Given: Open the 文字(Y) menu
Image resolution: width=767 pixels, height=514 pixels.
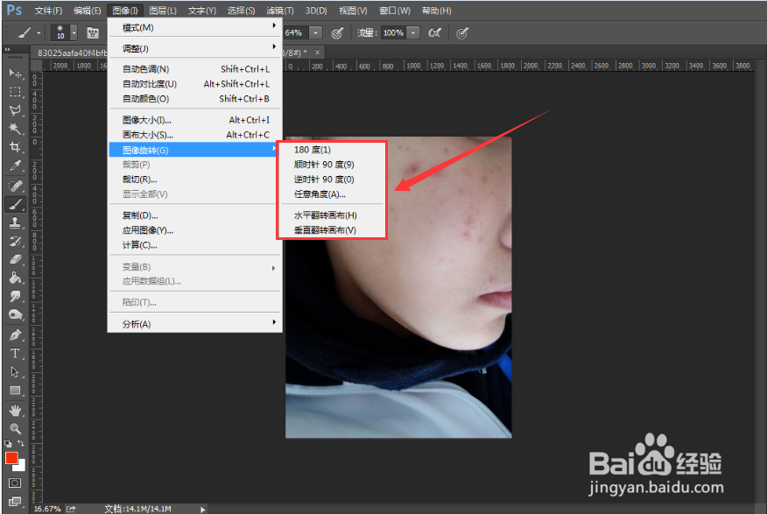Looking at the screenshot, I should 202,11.
